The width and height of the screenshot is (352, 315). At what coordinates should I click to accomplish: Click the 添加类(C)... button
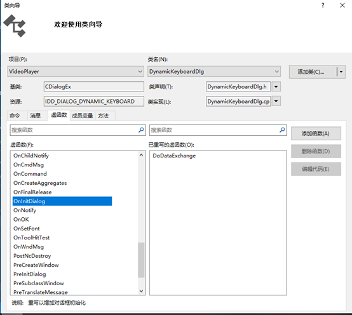click(313, 72)
